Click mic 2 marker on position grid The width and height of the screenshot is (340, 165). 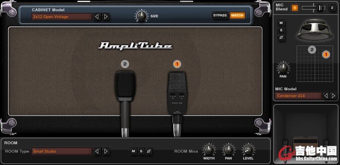[x=312, y=50]
